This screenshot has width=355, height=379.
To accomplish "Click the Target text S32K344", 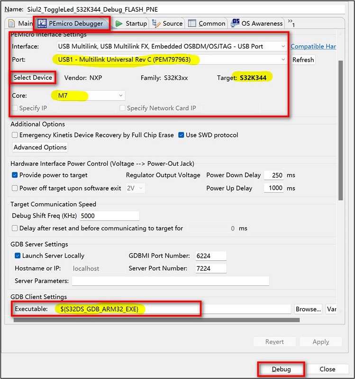I will click(253, 78).
